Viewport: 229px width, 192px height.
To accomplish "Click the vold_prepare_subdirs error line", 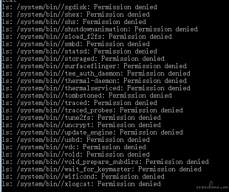I will pos(105,162).
